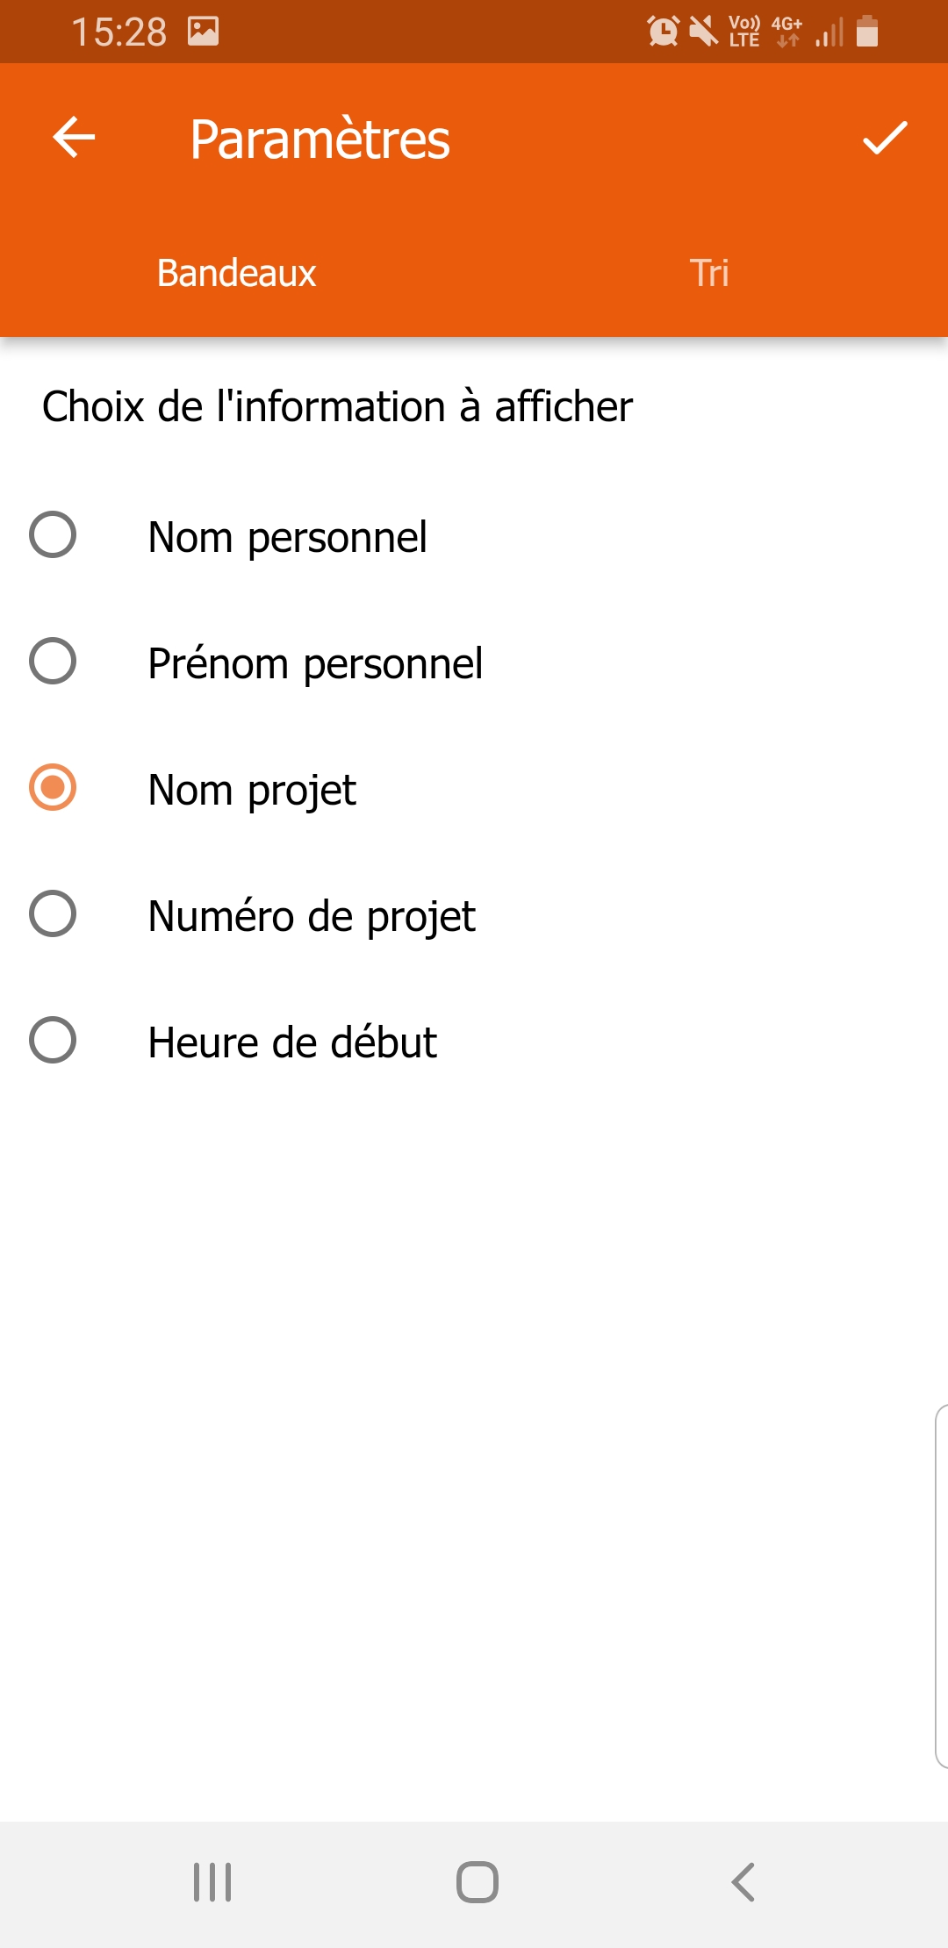Viewport: 948px width, 1948px height.
Task: Tap the image notification icon
Action: [203, 32]
